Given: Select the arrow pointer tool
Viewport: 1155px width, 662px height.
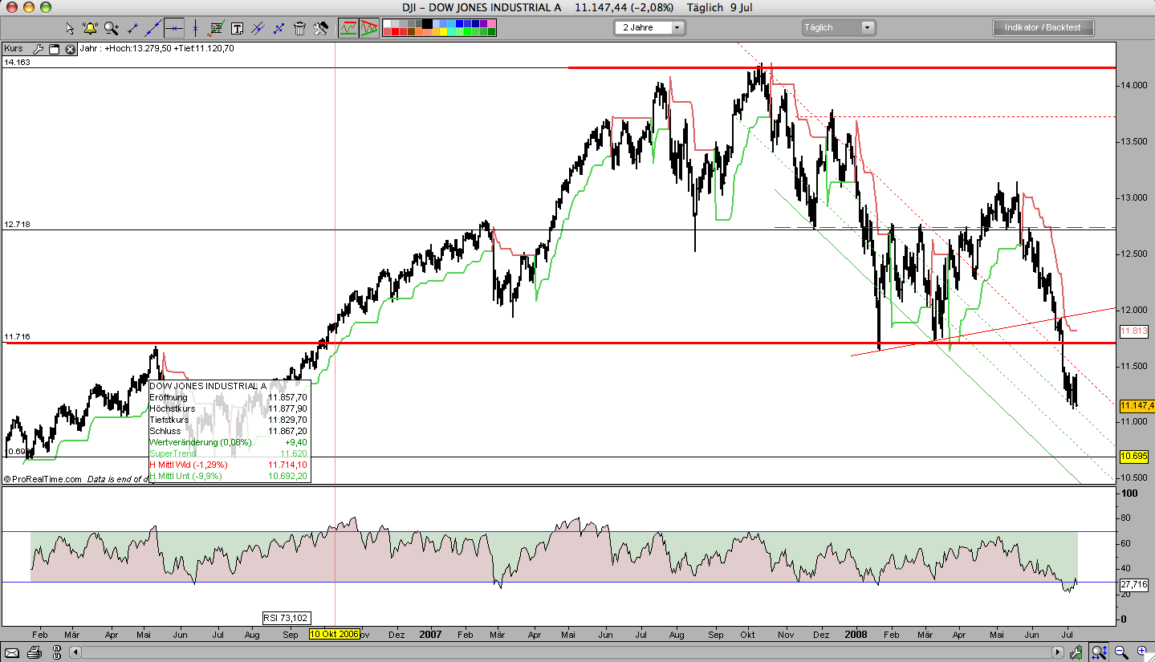Looking at the screenshot, I should (x=70, y=28).
